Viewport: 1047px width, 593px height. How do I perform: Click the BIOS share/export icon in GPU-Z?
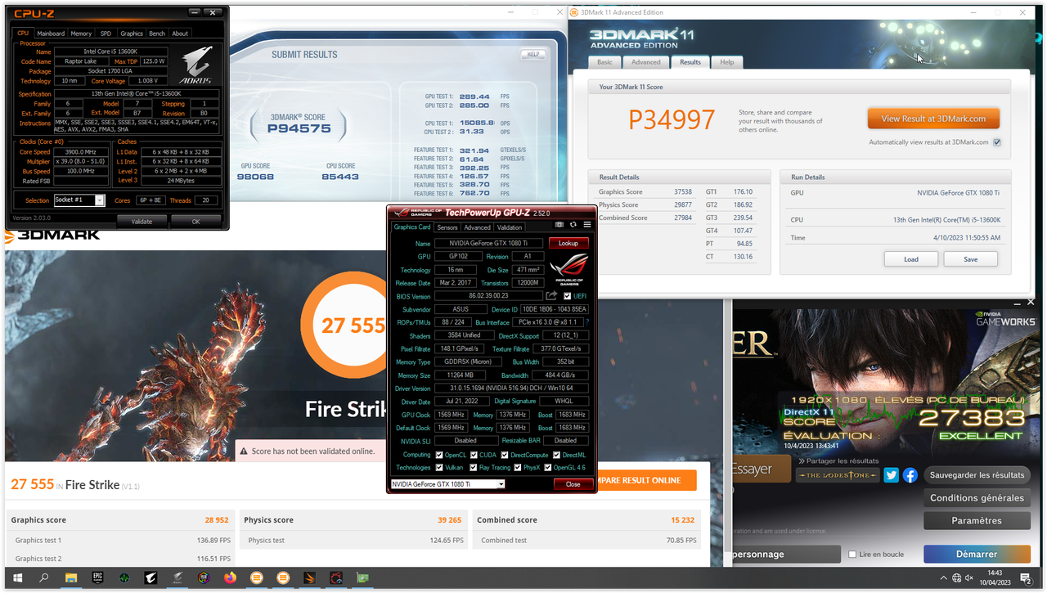tap(552, 295)
